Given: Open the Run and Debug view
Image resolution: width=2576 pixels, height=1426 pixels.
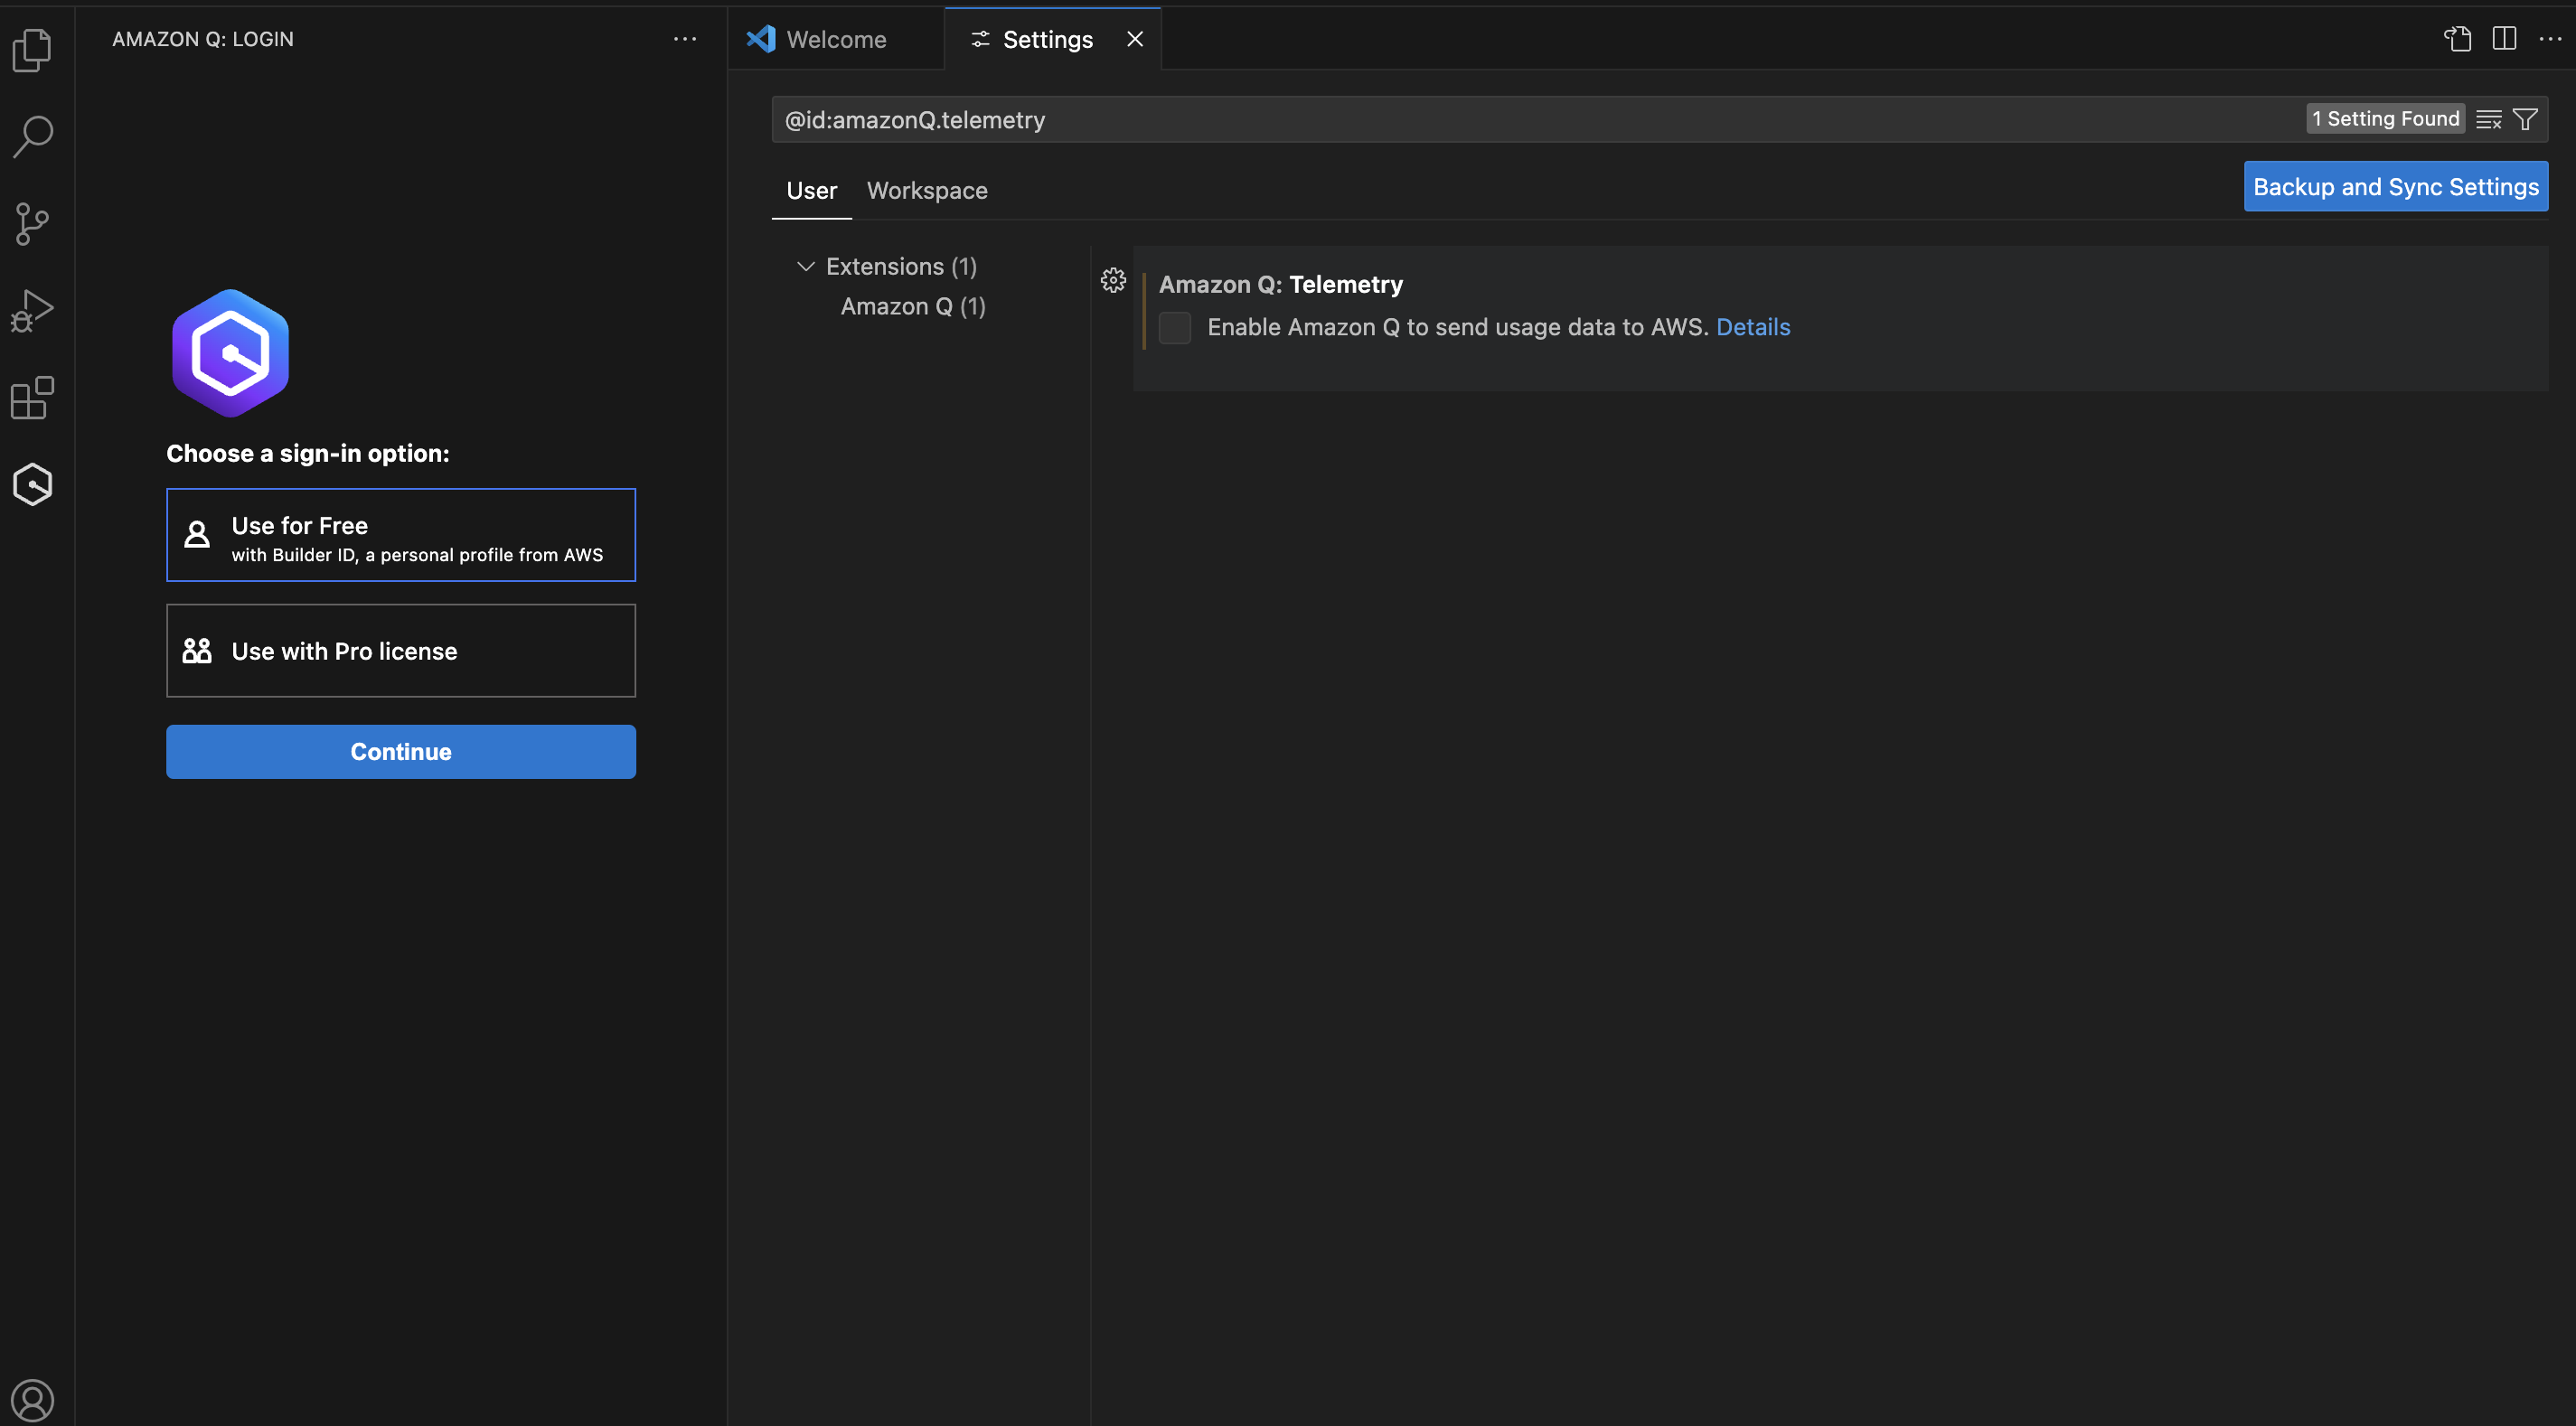Looking at the screenshot, I should [x=33, y=311].
